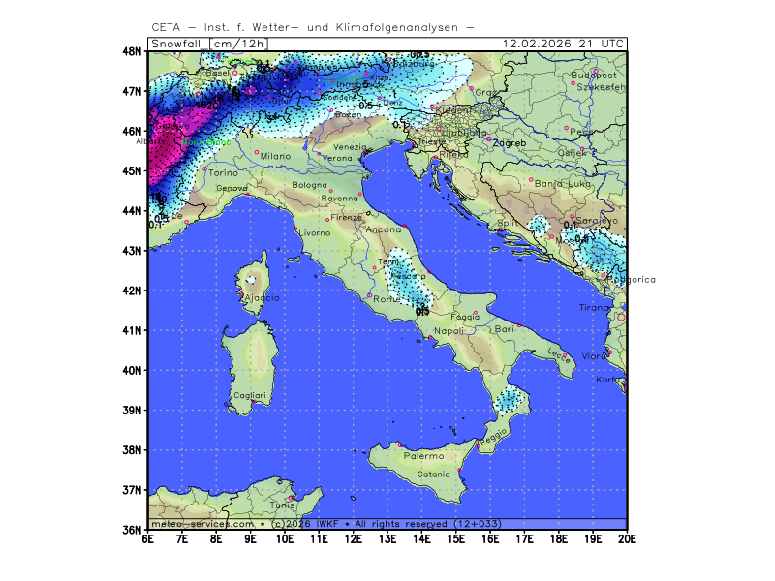Click the Palermo city label

coord(422,456)
